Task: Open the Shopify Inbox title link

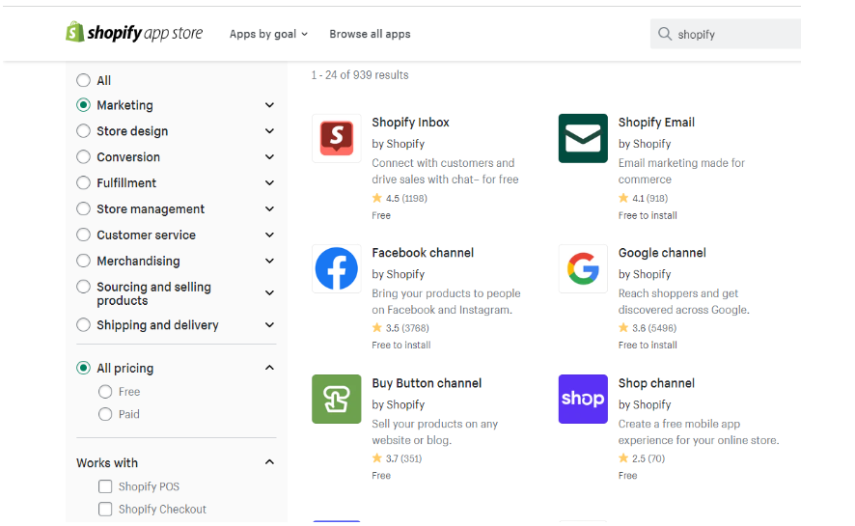Action: (x=410, y=123)
